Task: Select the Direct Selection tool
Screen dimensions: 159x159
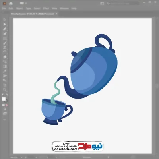Action: click(5, 24)
